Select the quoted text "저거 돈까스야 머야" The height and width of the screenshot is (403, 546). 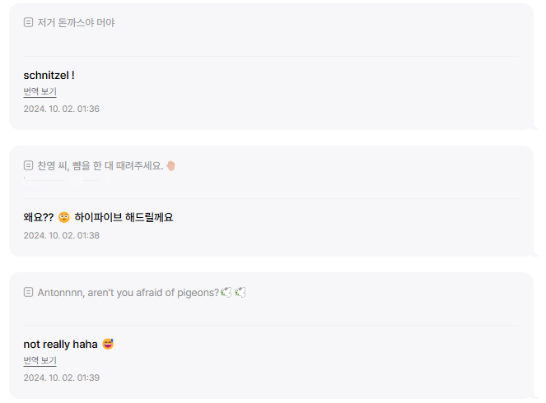pos(76,23)
